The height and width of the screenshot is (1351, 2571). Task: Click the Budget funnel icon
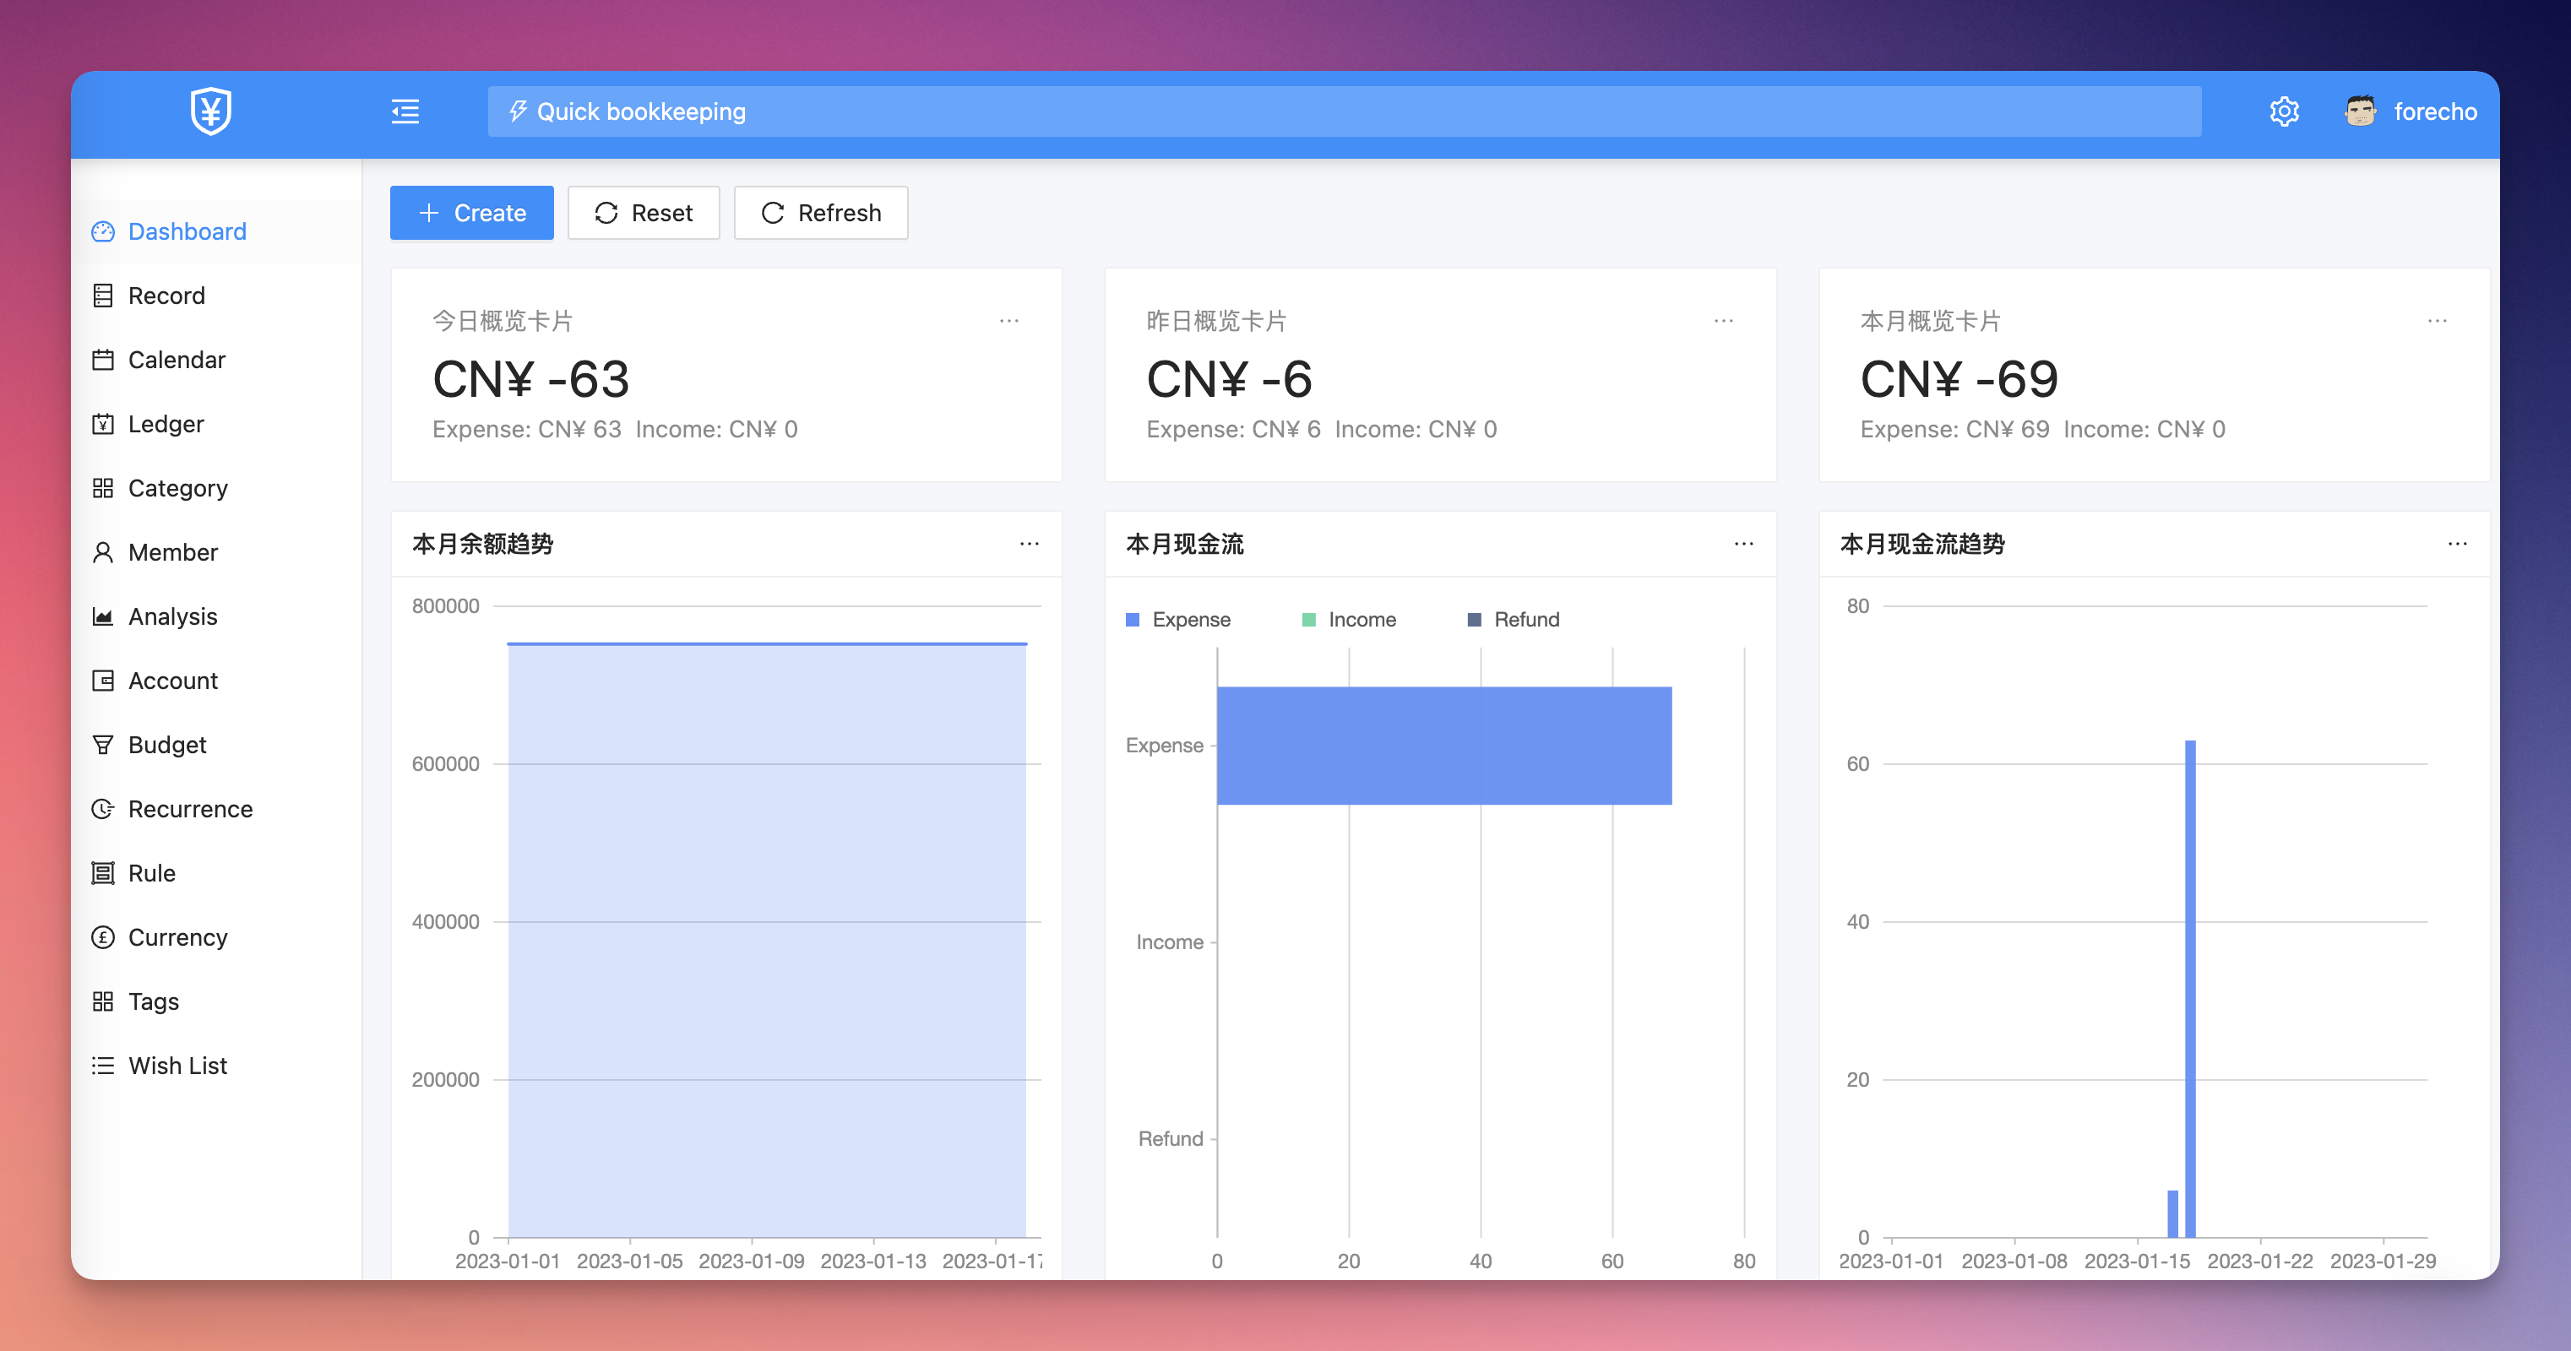pyautogui.click(x=103, y=746)
